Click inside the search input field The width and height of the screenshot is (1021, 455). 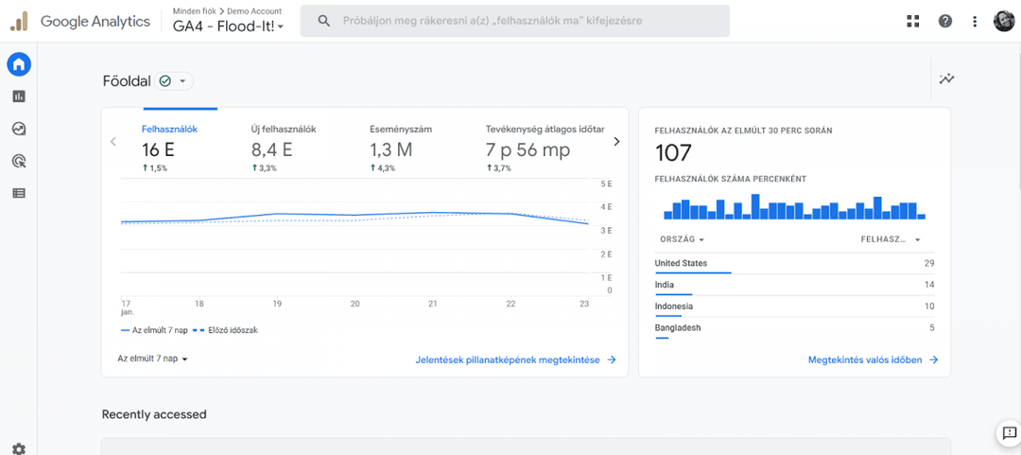(x=514, y=21)
